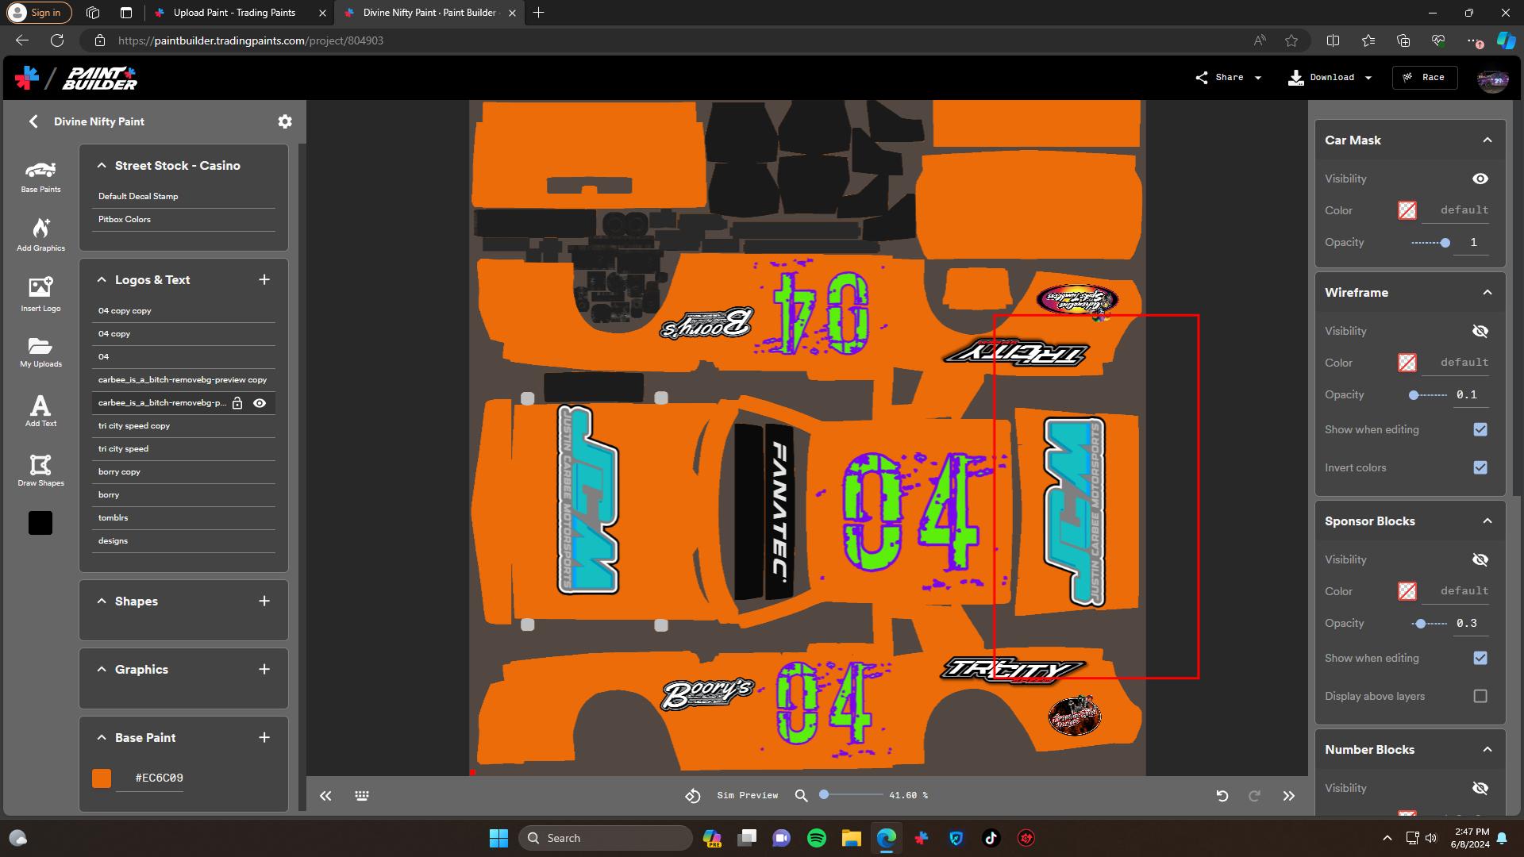Open the Download dropdown arrow
The width and height of the screenshot is (1524, 857).
point(1368,77)
